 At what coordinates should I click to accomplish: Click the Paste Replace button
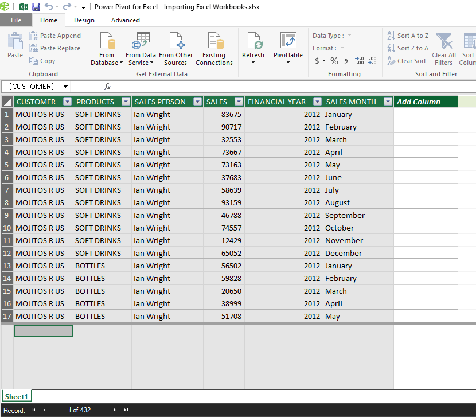pyautogui.click(x=54, y=48)
